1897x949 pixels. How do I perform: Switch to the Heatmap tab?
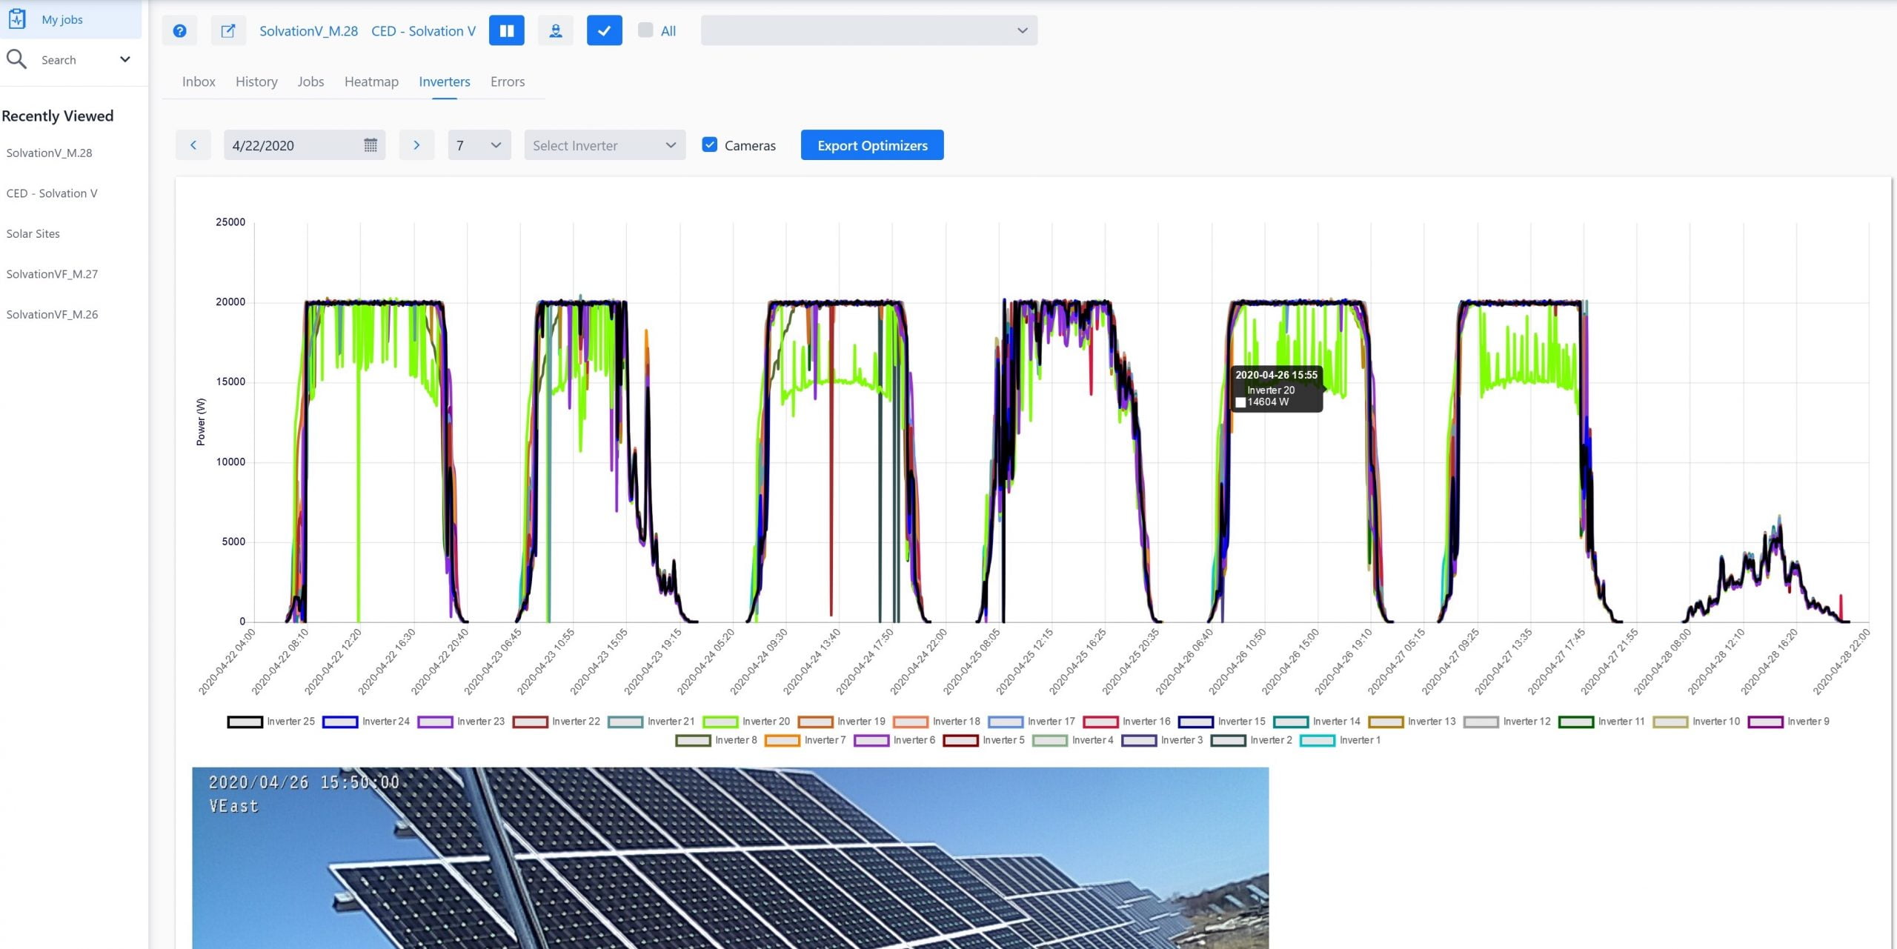[371, 81]
